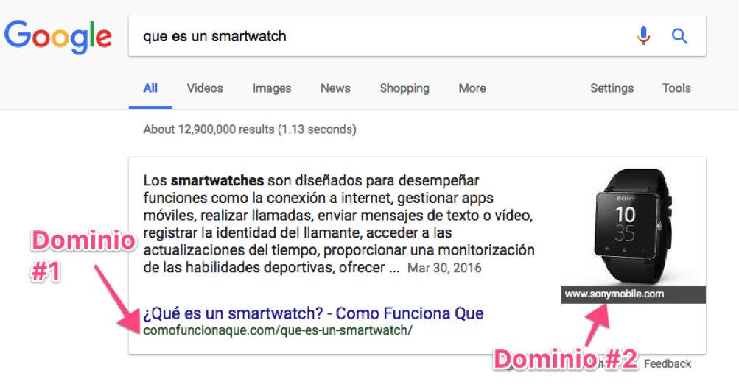Select the All results tab

tap(150, 88)
